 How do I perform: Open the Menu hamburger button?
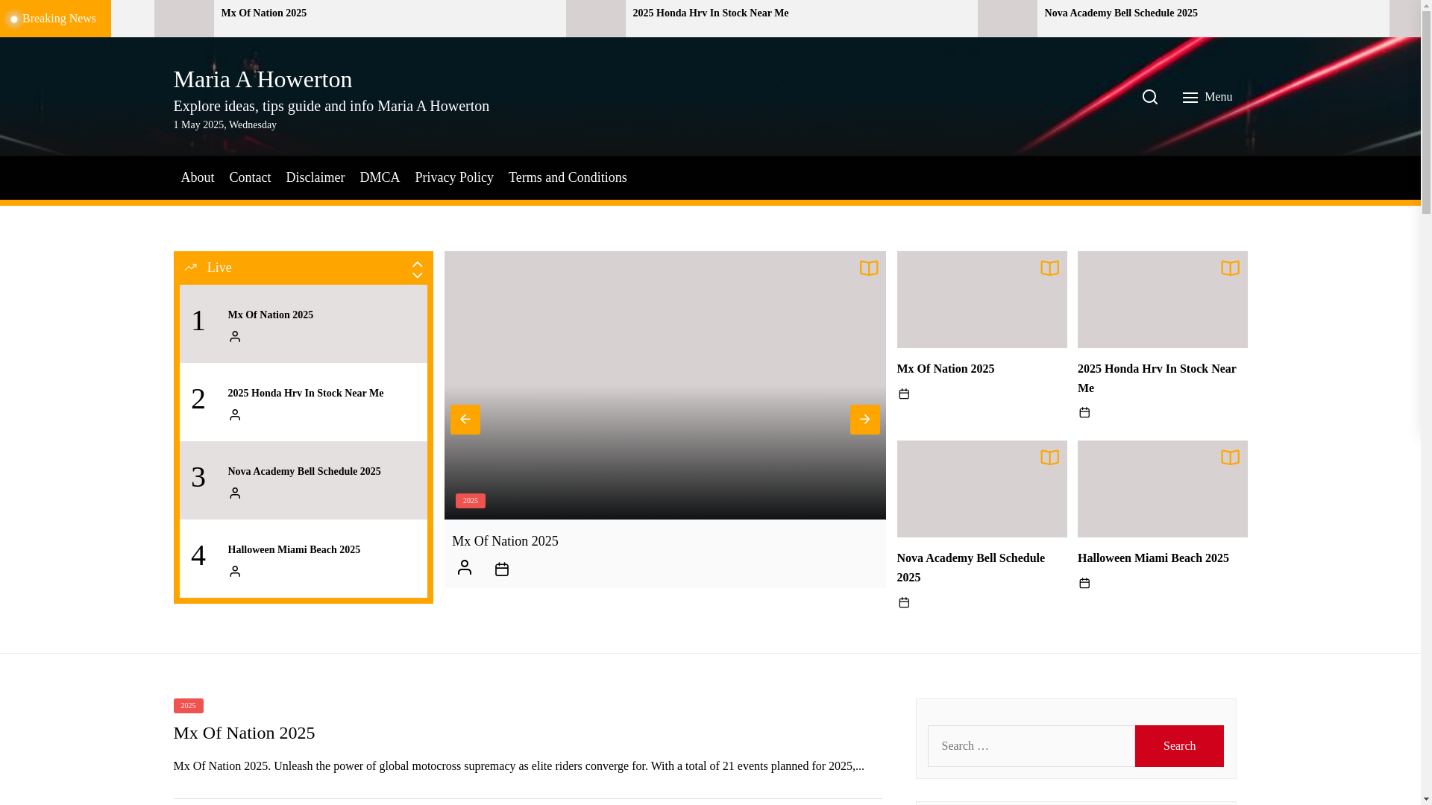(1207, 97)
